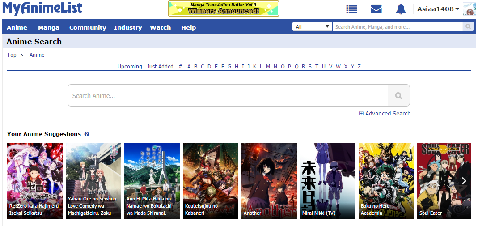Image resolution: width=478 pixels, height=226 pixels.
Task: Filter anime by letter O
Action: [x=283, y=67]
